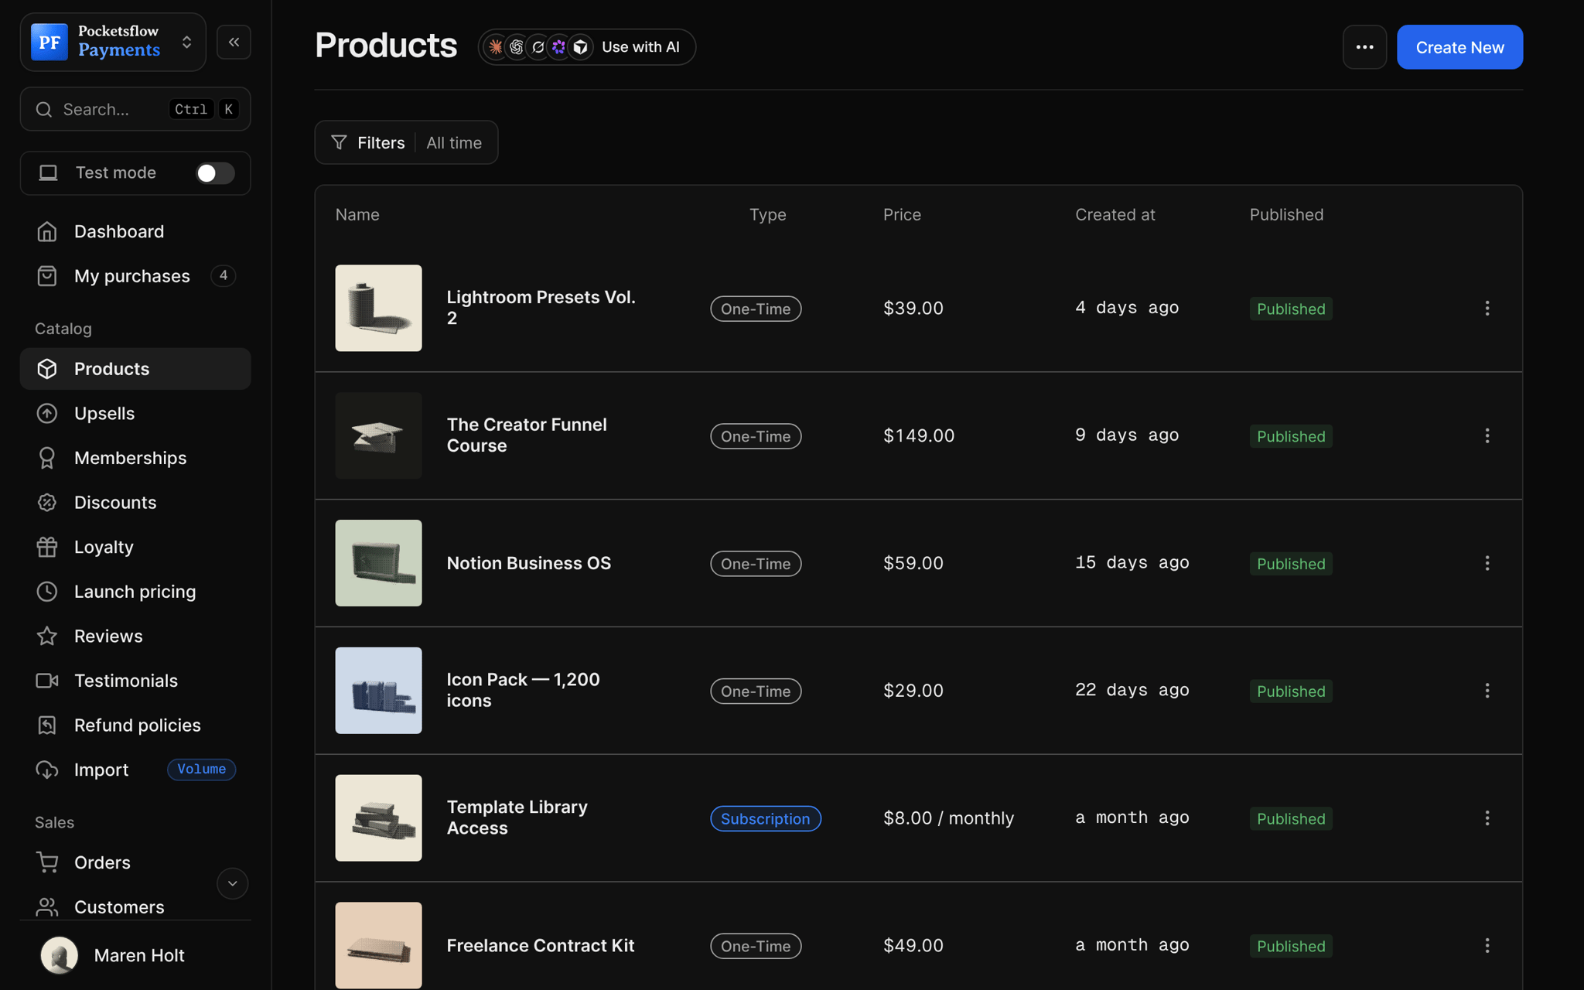Toggle the Test mode switch

(x=215, y=173)
